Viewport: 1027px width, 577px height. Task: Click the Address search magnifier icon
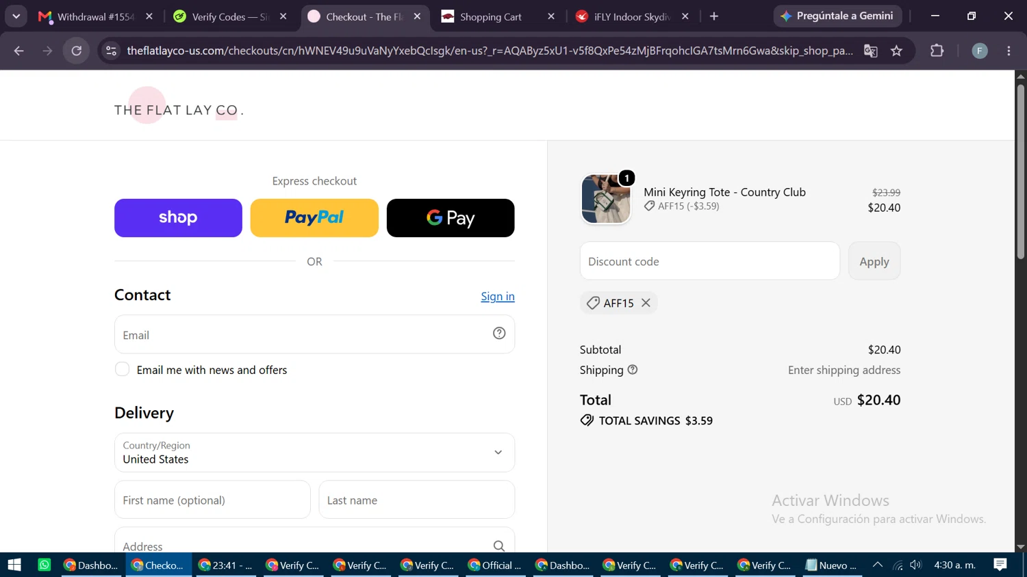499,546
